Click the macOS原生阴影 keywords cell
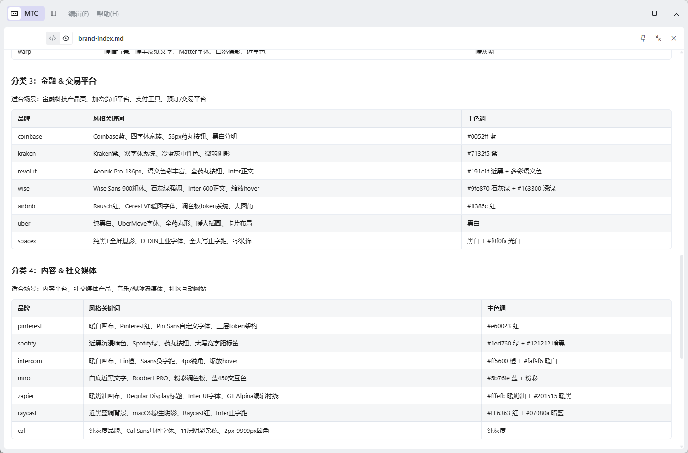 pos(282,413)
